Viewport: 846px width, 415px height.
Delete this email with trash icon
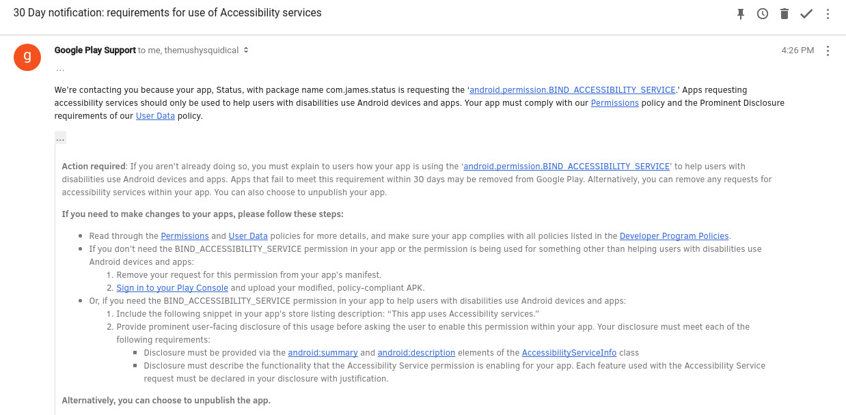(784, 14)
